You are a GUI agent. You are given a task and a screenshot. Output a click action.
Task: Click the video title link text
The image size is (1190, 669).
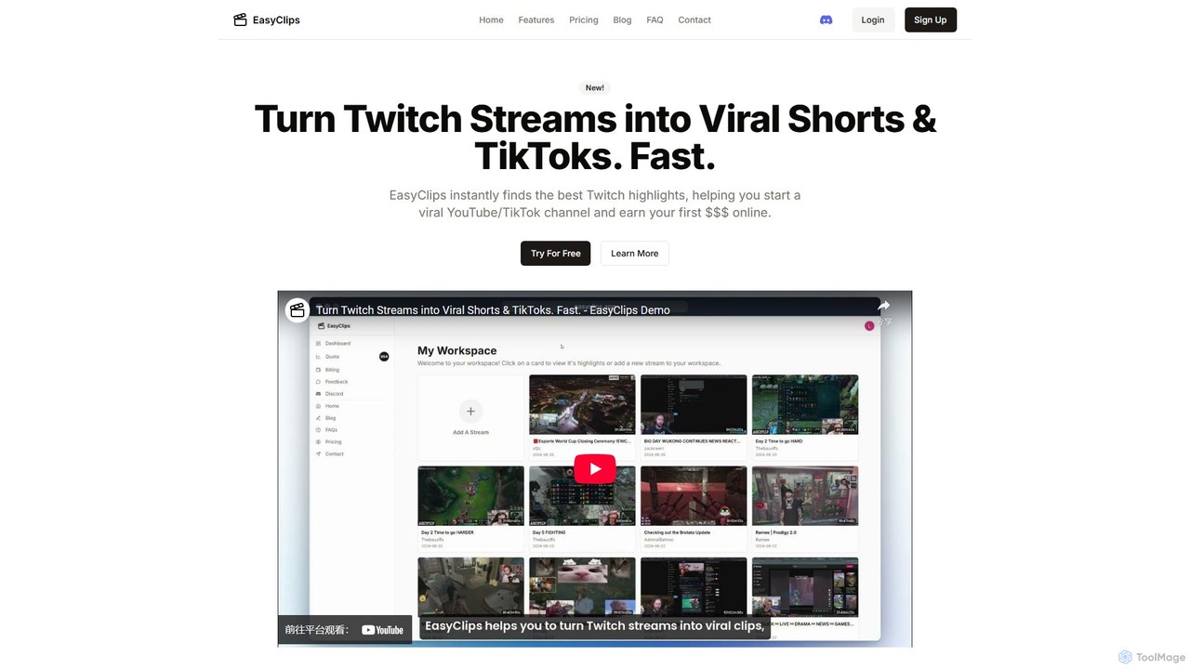[493, 310]
